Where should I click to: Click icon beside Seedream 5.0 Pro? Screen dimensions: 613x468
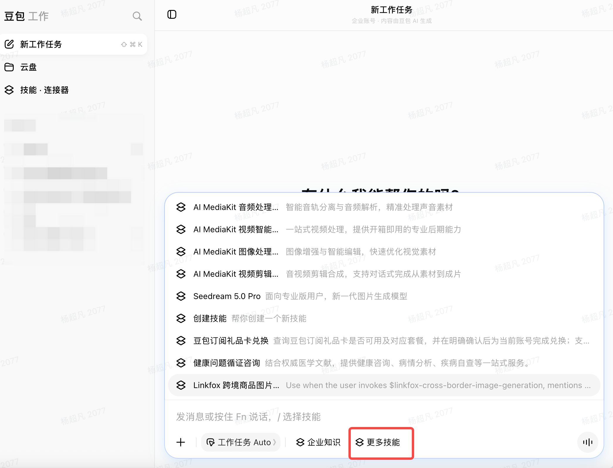[181, 296]
